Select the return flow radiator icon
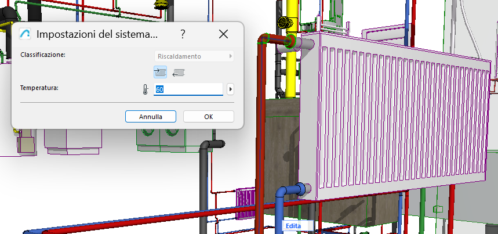 [x=179, y=73]
